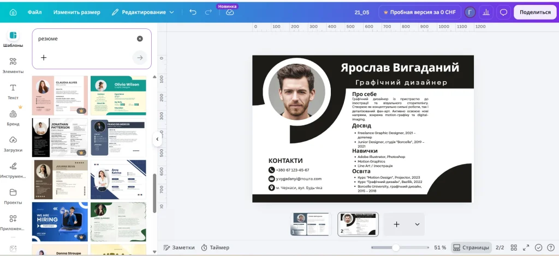The width and height of the screenshot is (559, 256).
Task: Click phone number +380 67 123-45-67
Action: (x=293, y=170)
